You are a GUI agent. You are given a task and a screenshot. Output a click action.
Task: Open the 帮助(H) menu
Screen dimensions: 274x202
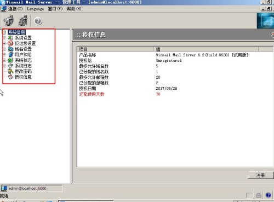click(74, 9)
